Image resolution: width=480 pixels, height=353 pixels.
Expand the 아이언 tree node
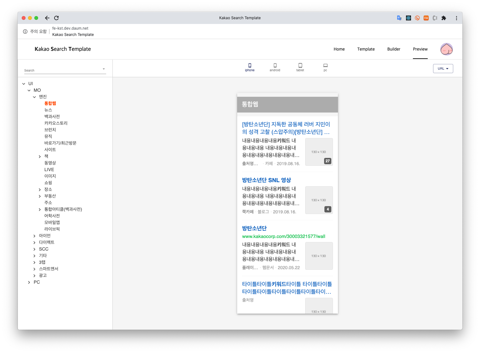pyautogui.click(x=34, y=236)
